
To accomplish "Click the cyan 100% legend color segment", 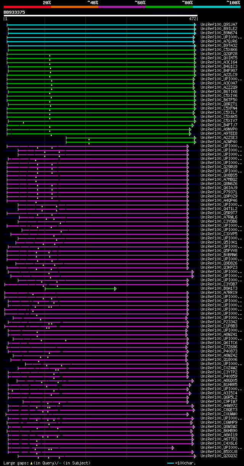I will [x=217, y=7].
